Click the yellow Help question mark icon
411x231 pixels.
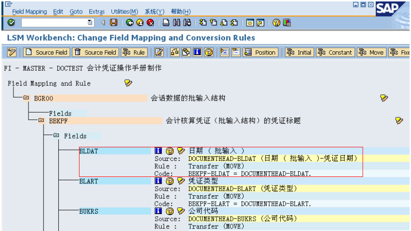[276, 23]
